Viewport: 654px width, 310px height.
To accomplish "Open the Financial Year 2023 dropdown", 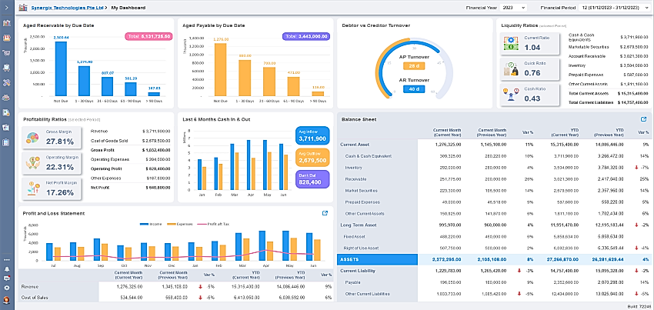I will click(x=513, y=8).
